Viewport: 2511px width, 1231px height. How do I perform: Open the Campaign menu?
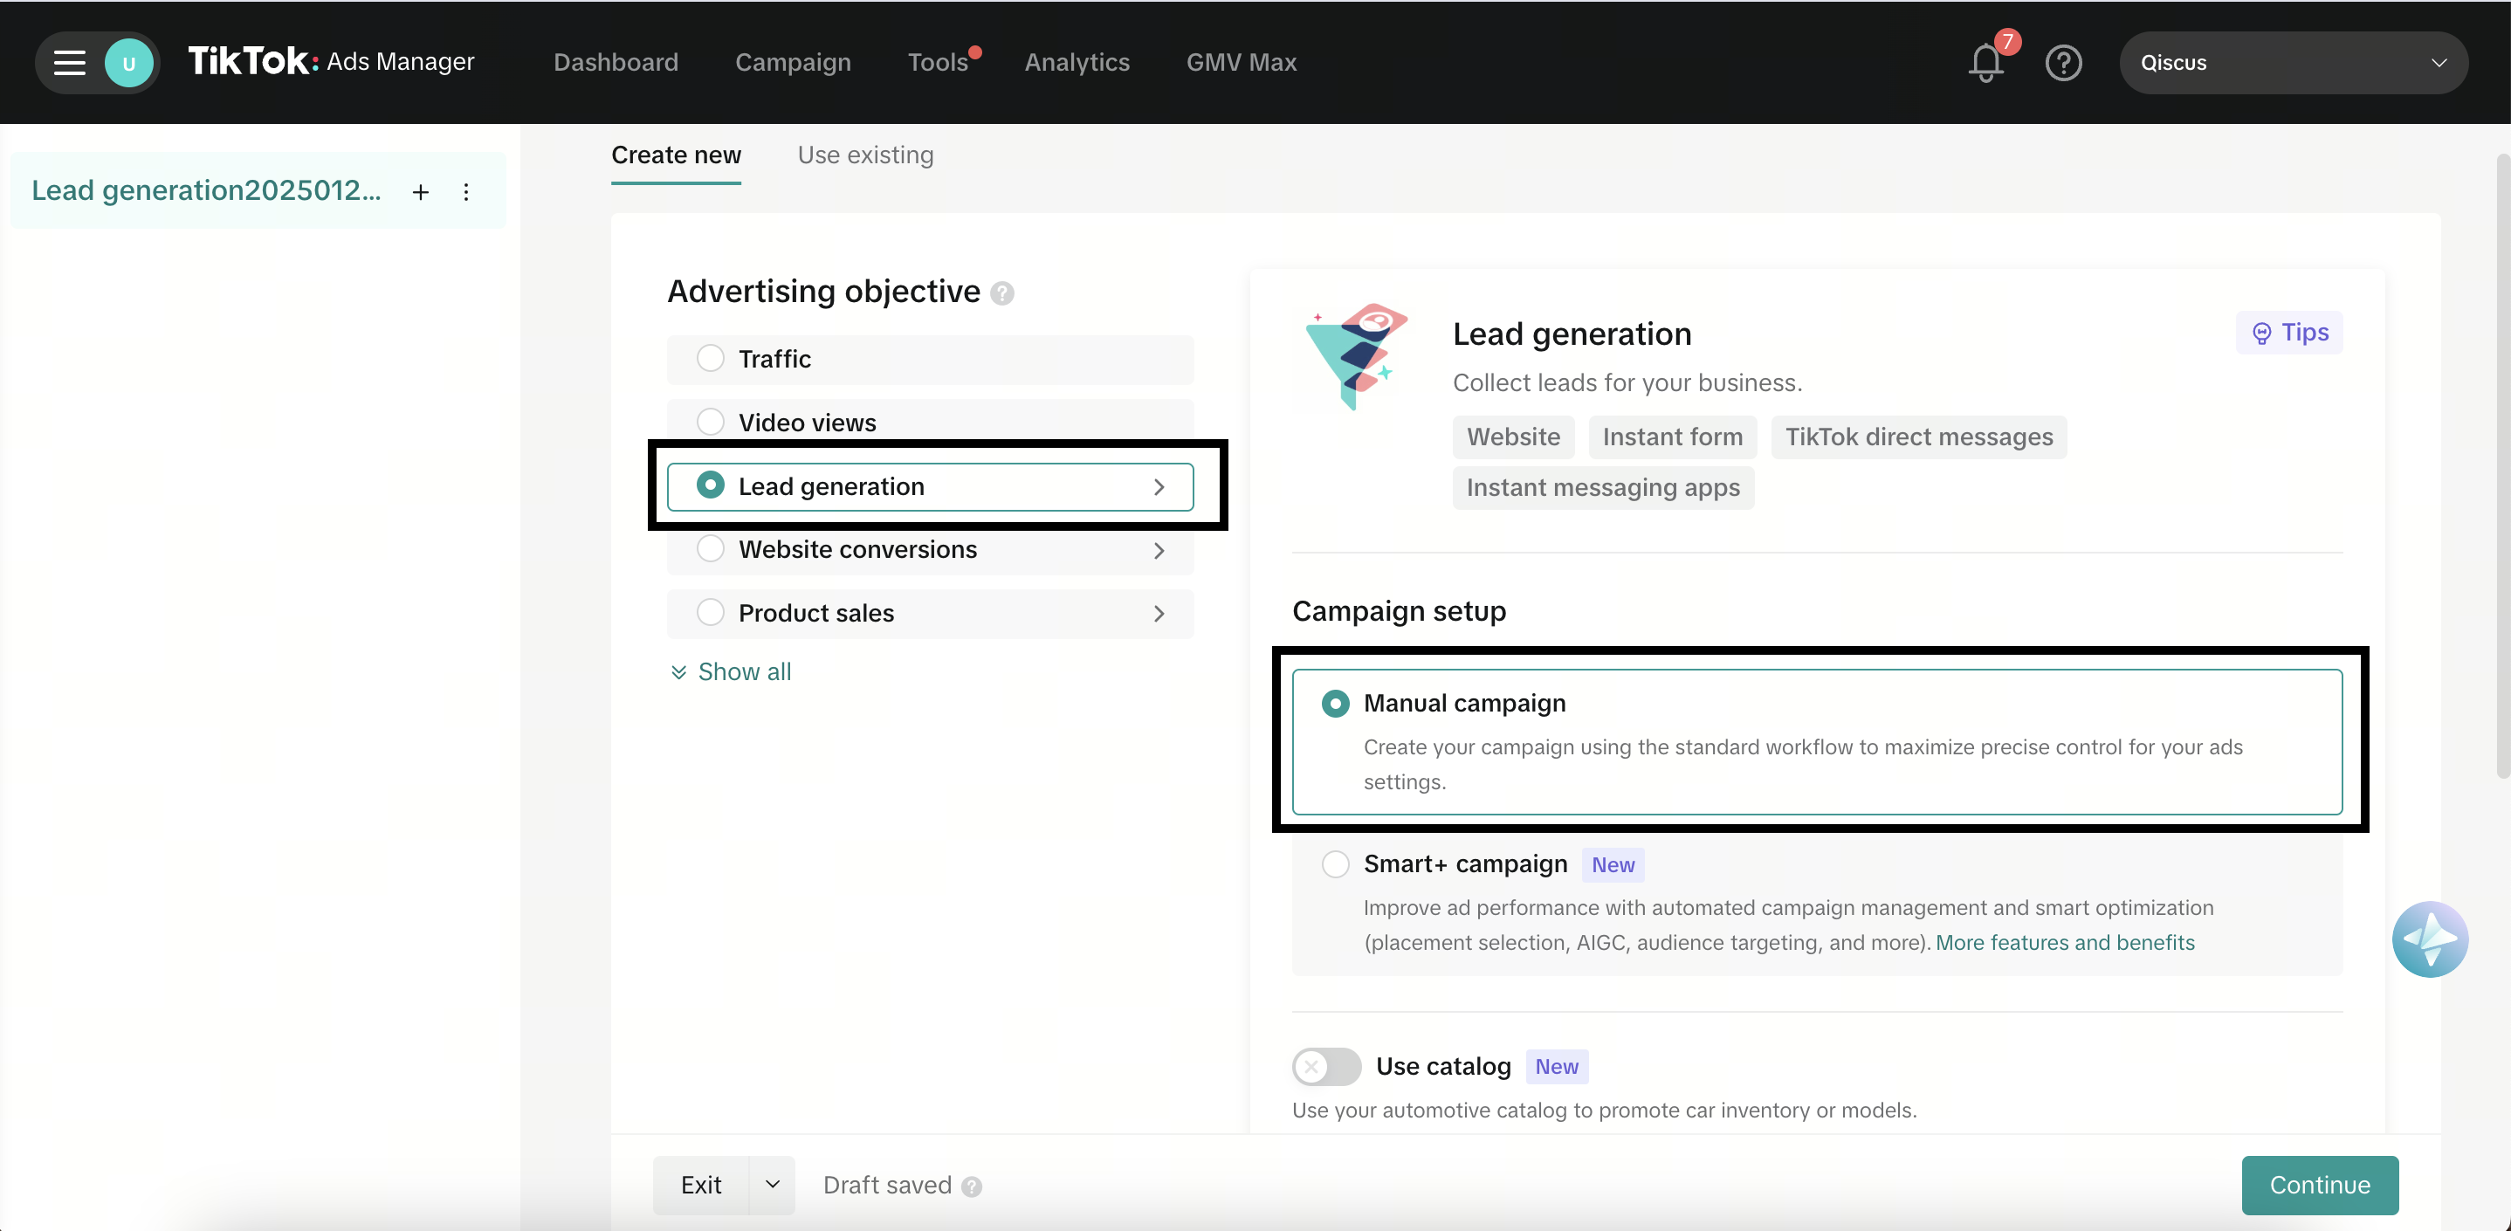point(793,62)
